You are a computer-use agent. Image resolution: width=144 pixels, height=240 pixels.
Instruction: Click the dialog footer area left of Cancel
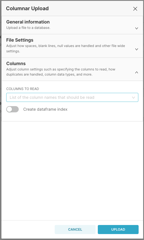28,230
